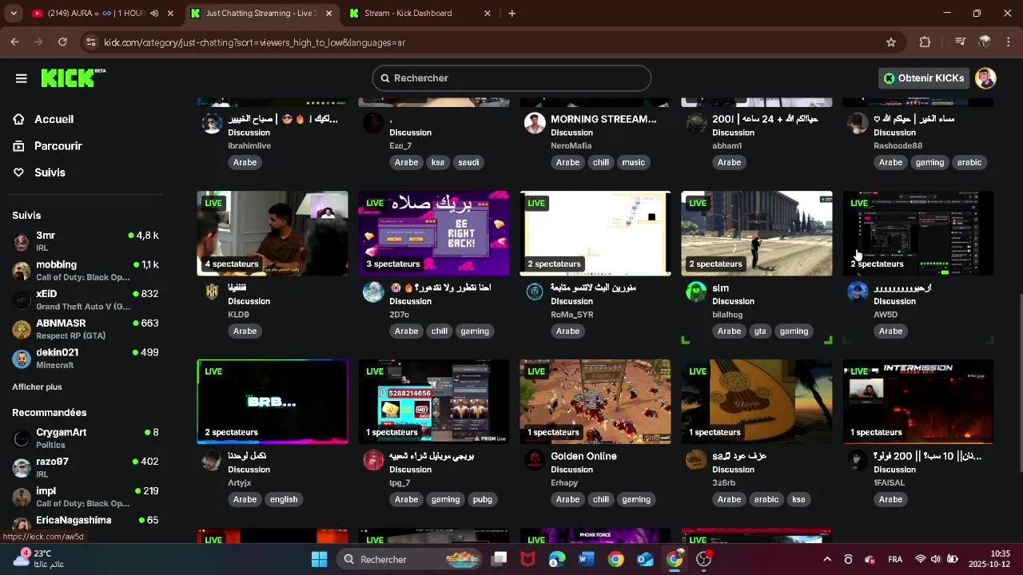Viewport: 1023px width, 575px height.
Task: Click the KICK logo
Action: [x=73, y=77]
